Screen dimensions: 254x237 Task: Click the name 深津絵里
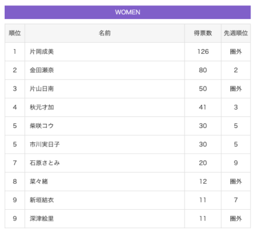(x=42, y=219)
